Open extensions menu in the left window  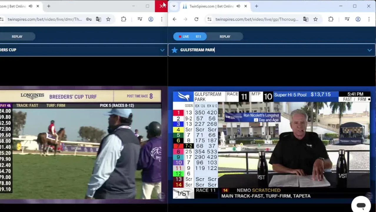pyautogui.click(x=124, y=19)
